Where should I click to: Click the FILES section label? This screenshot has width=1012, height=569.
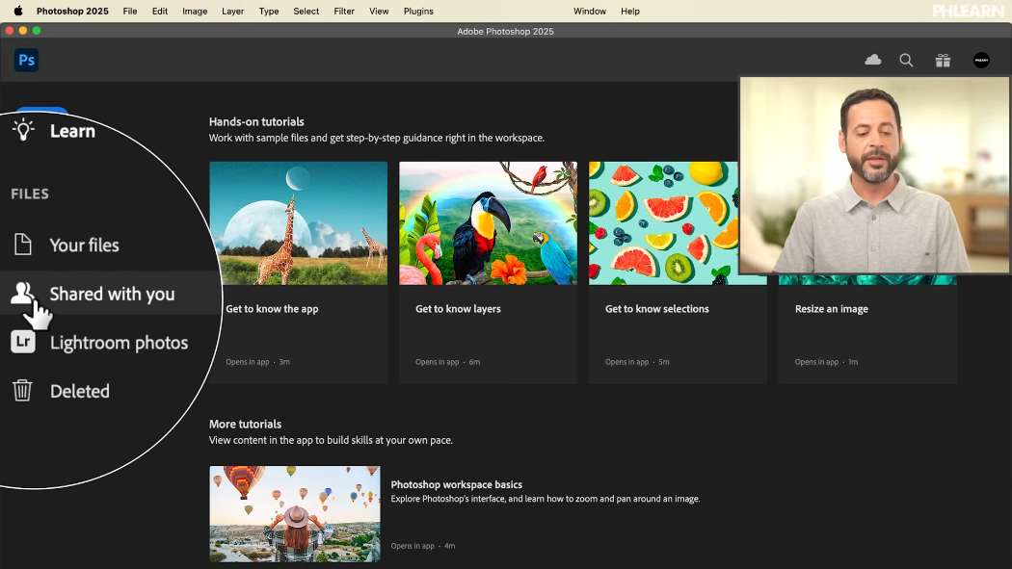(30, 194)
